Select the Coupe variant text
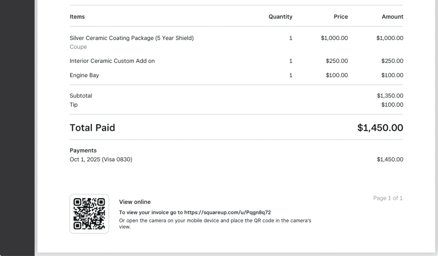The width and height of the screenshot is (438, 256). pos(78,47)
